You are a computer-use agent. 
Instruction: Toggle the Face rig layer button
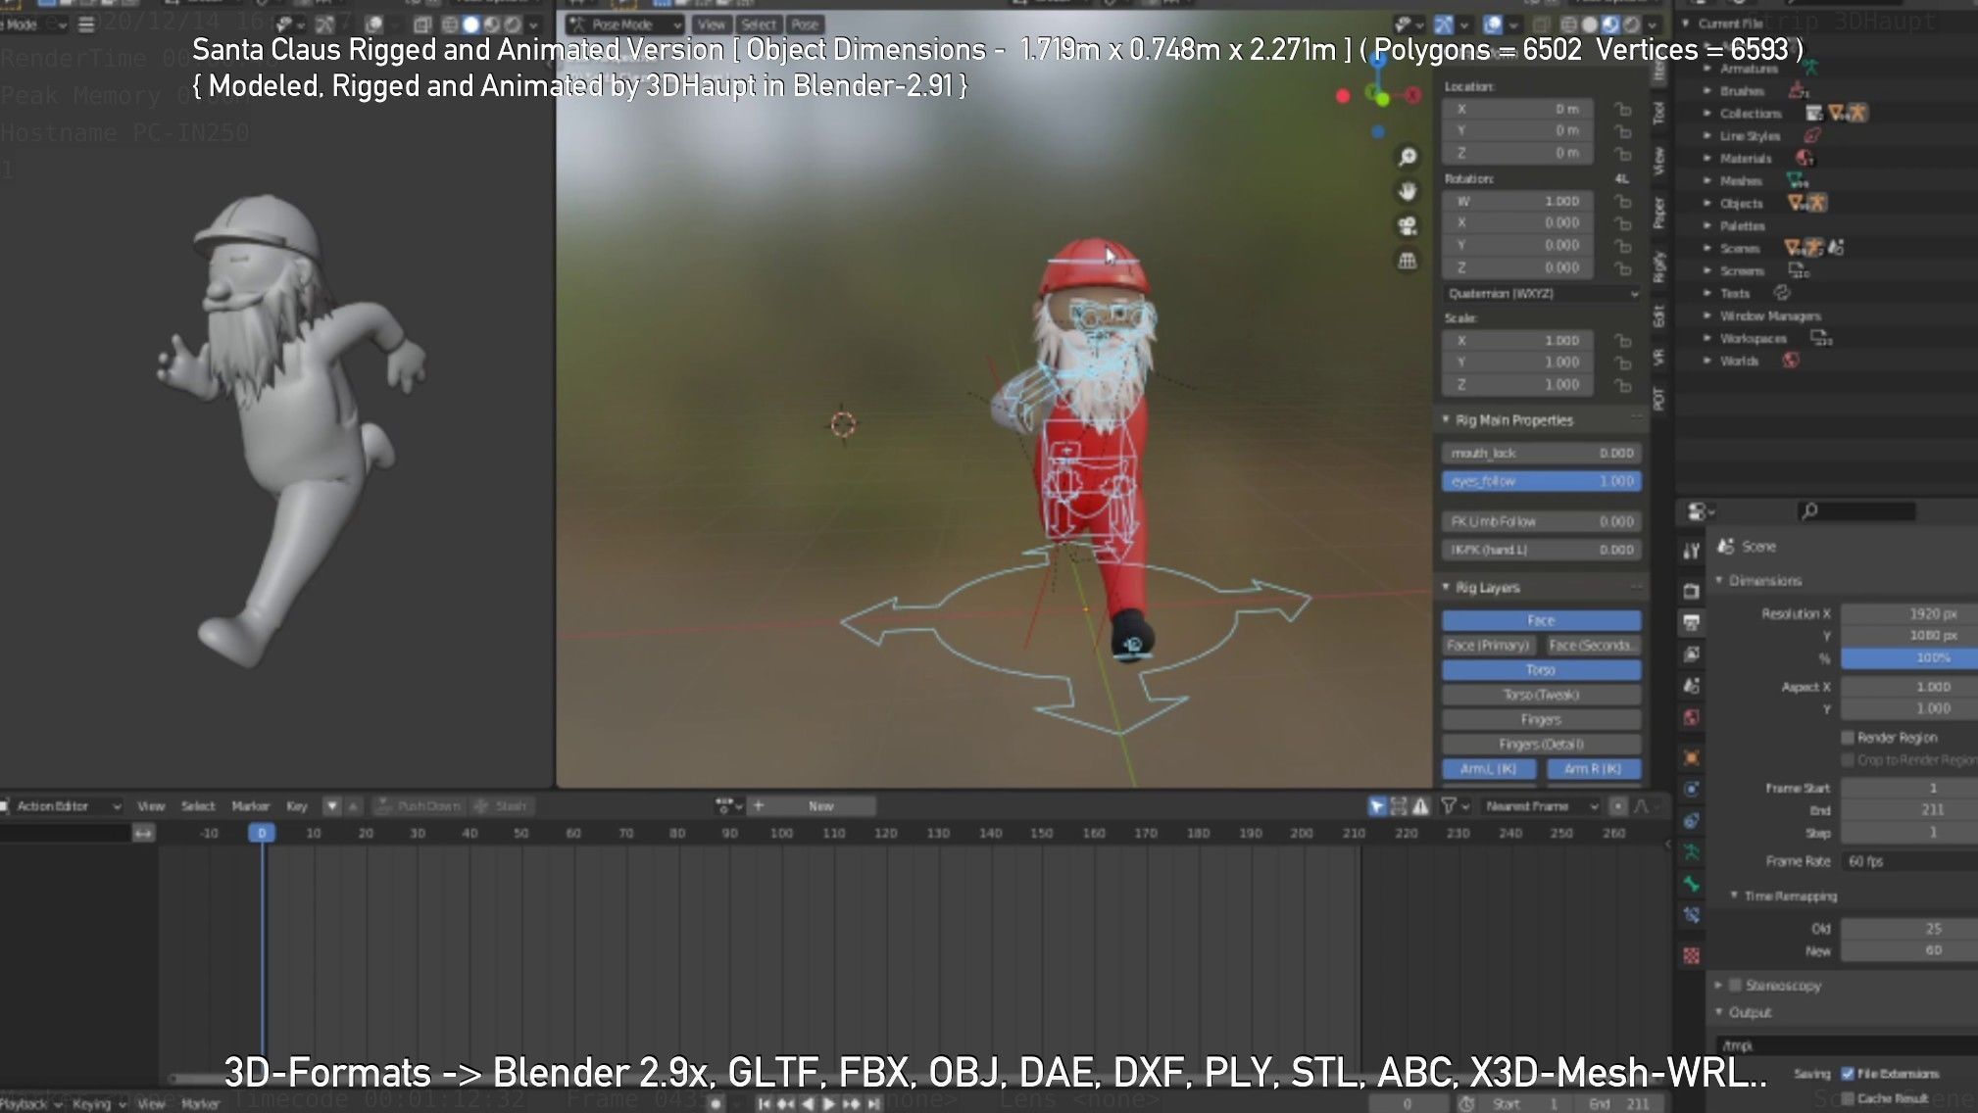1541,620
